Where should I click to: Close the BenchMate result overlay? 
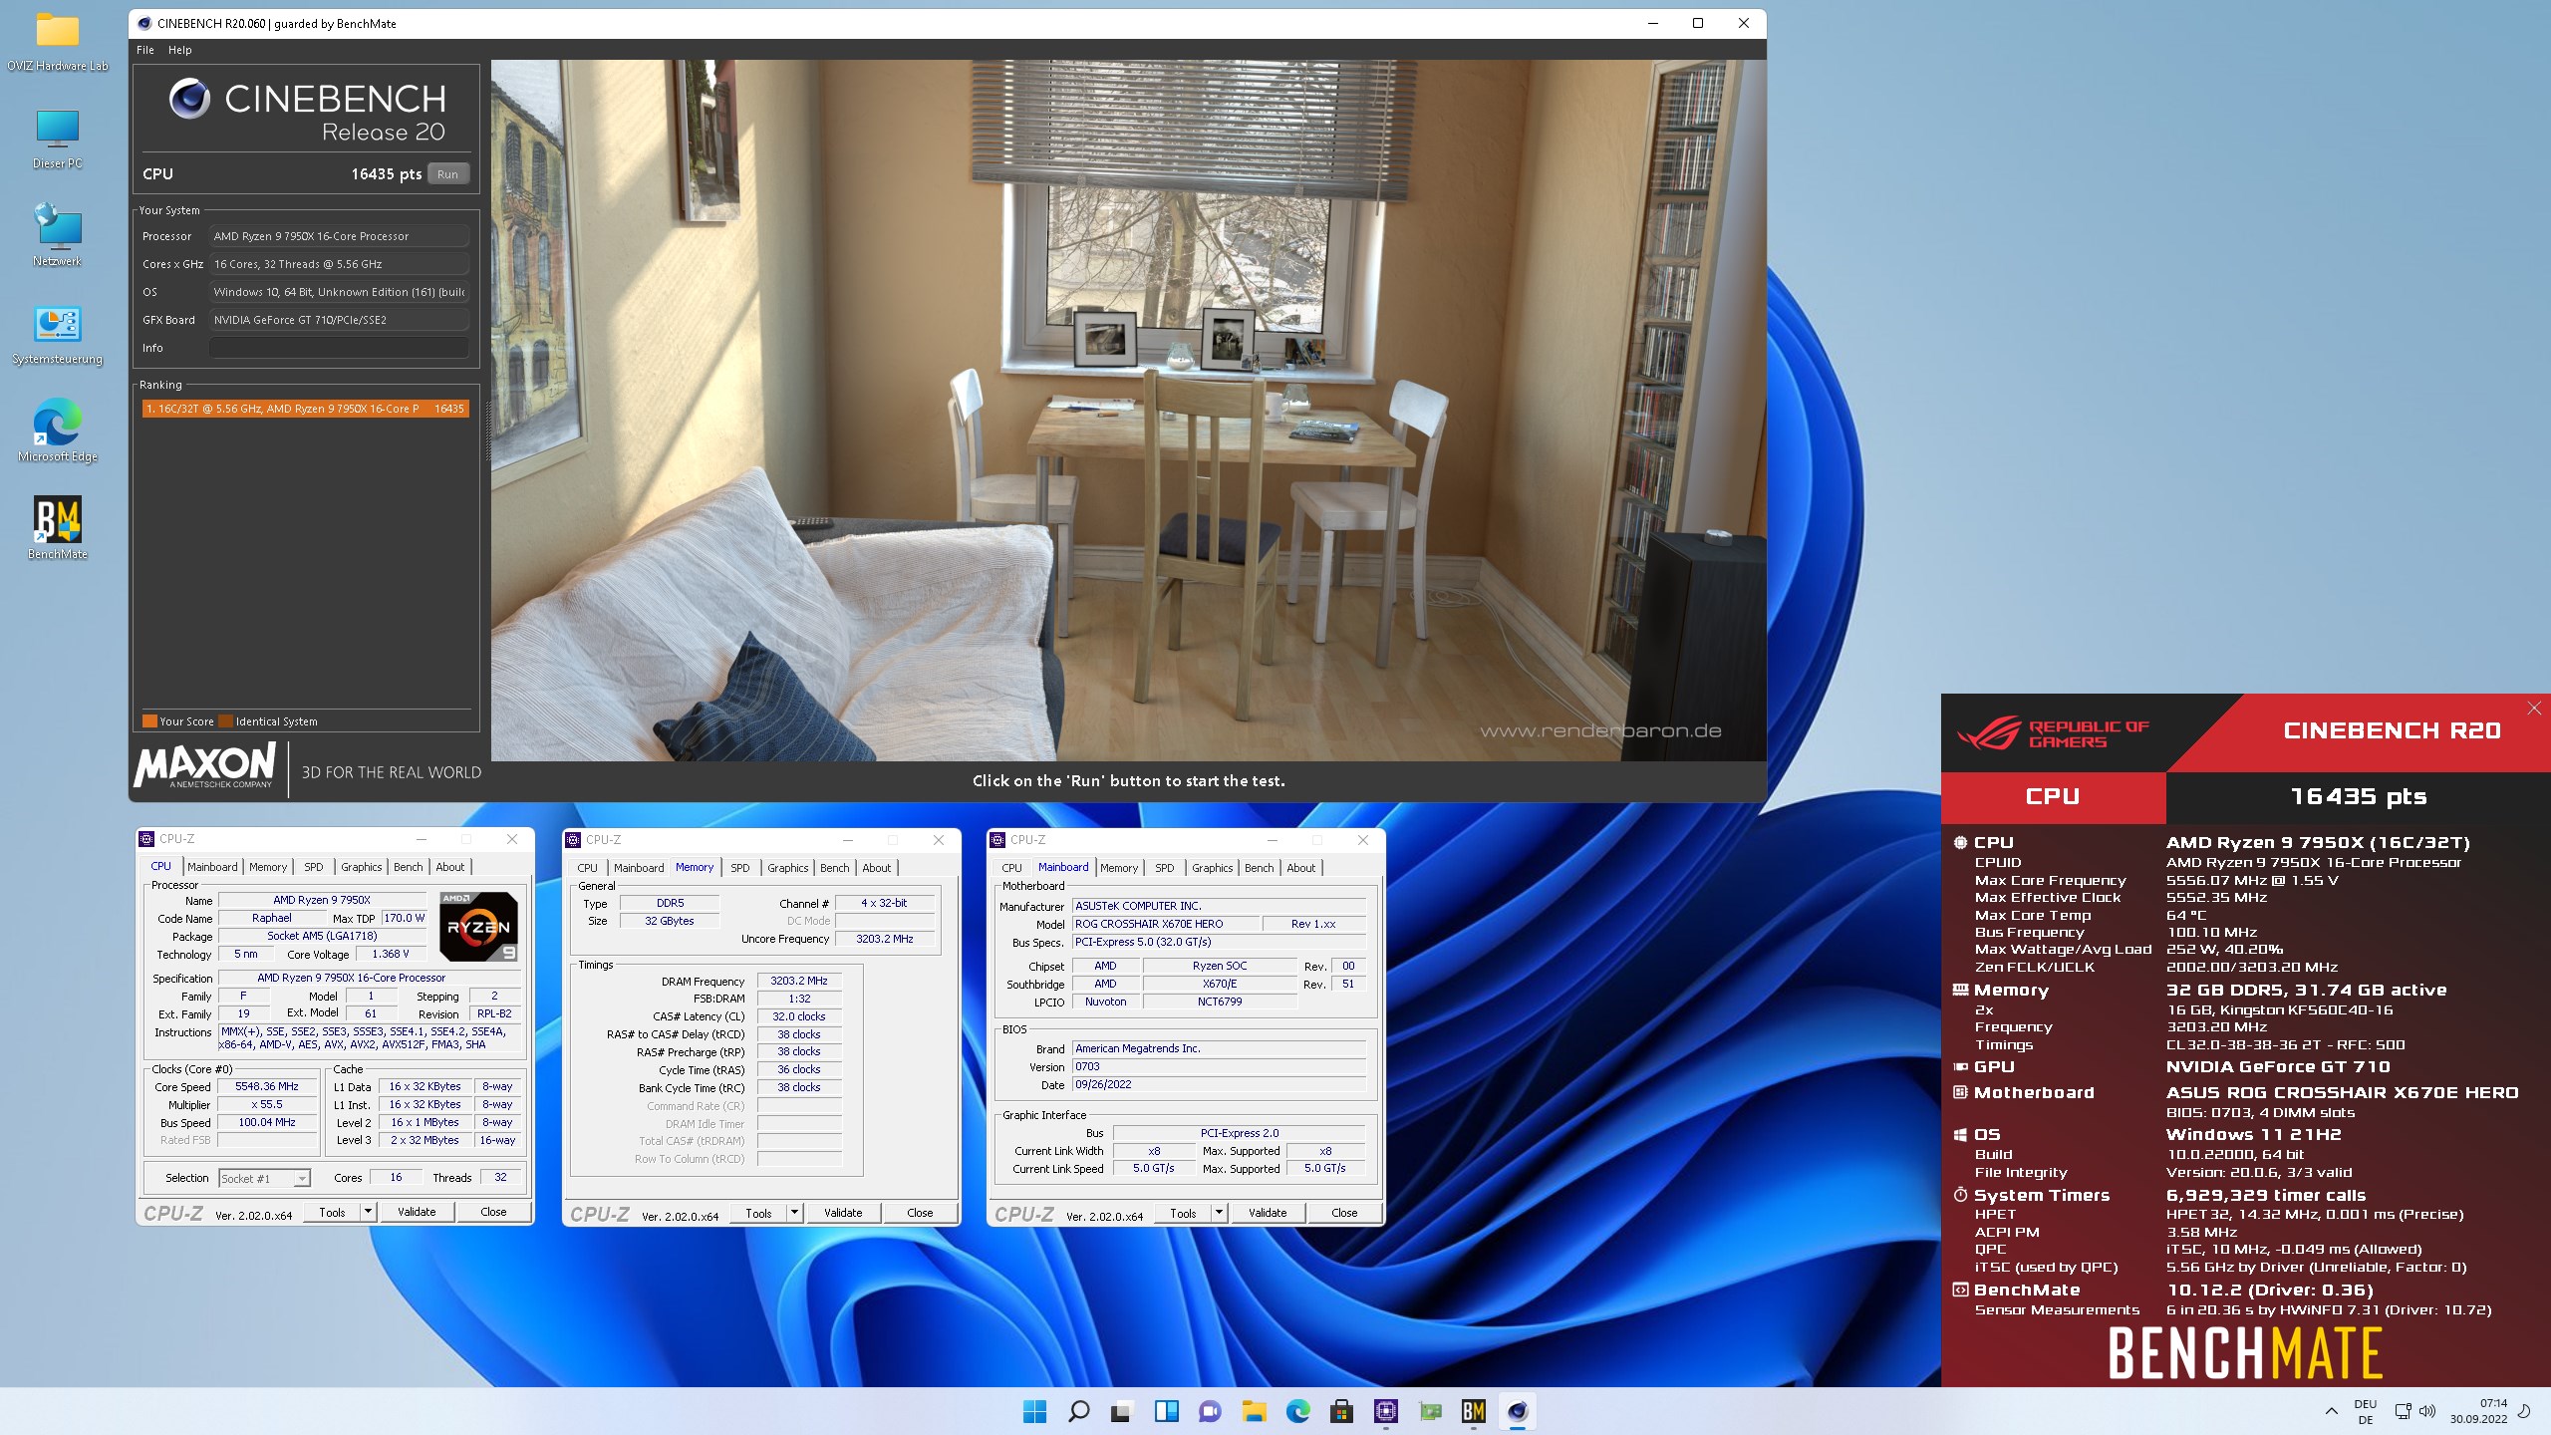click(x=2534, y=709)
